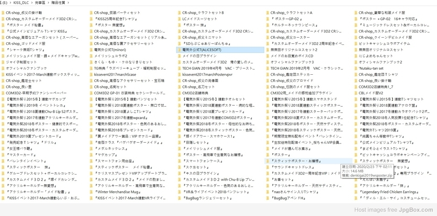Open chevron dropdown after 完事區 in breadcrumb
The height and width of the screenshot is (216, 437).
[x=48, y=3]
